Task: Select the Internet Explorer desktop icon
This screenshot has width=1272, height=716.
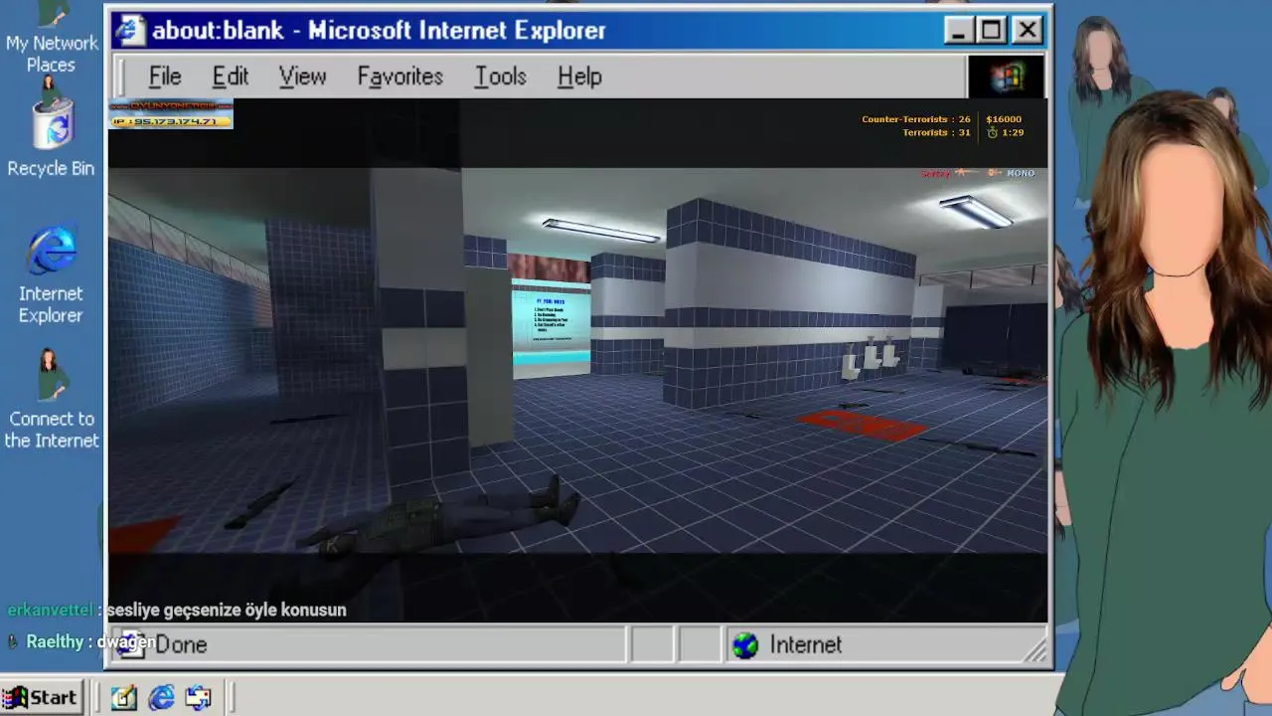Action: pyautogui.click(x=51, y=275)
